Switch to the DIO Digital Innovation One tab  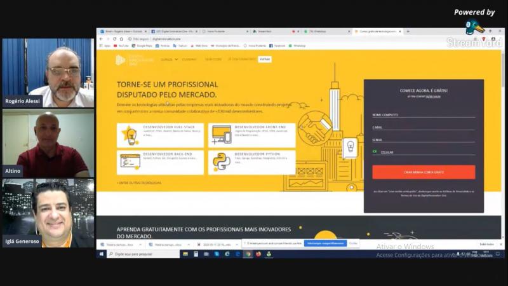(174, 31)
